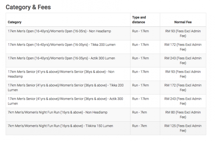Select the 17km Open Tikka 200 Lumen category

(61, 45)
